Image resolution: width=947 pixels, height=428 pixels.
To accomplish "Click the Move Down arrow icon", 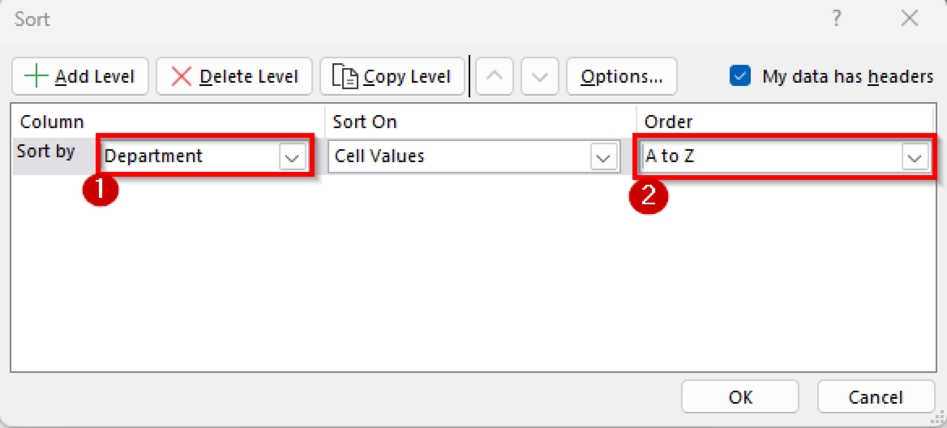I will tap(539, 76).
